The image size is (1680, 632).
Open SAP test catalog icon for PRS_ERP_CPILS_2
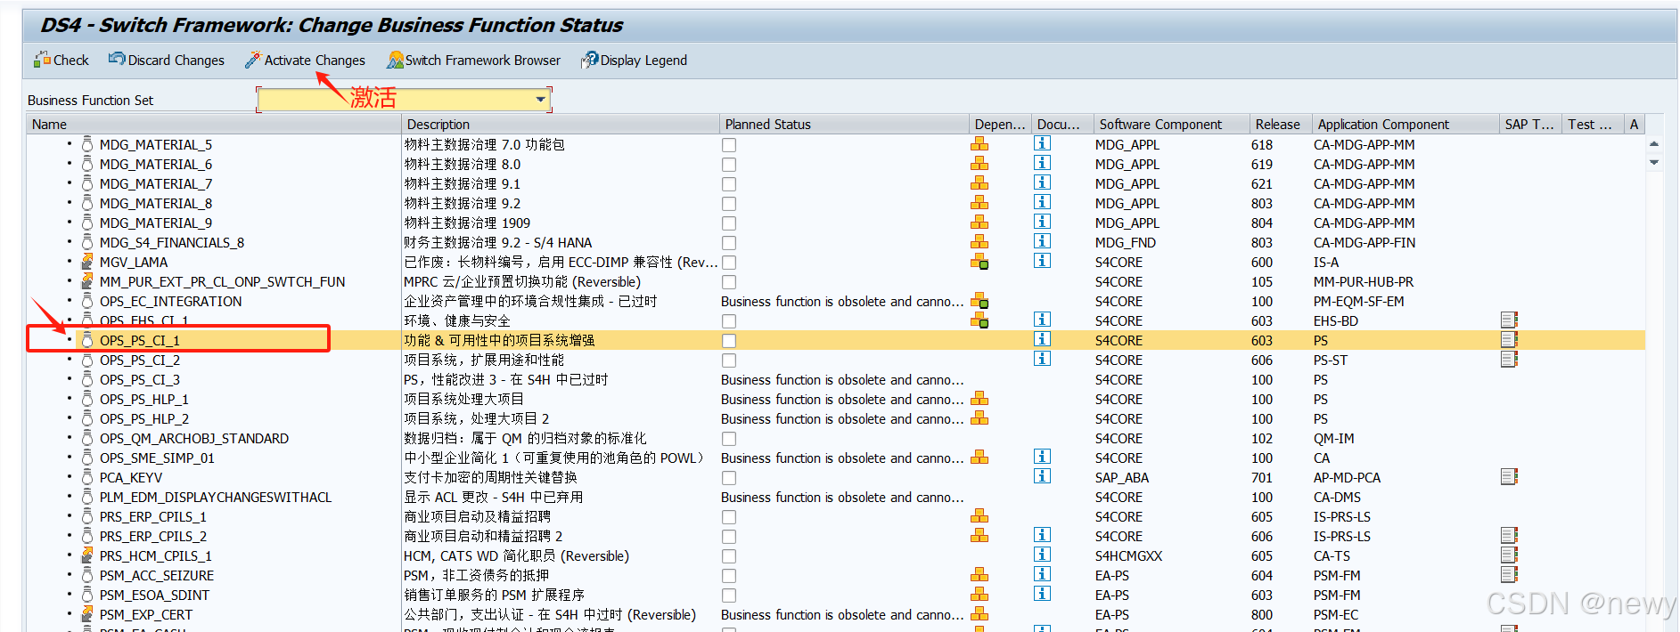coord(1509,536)
